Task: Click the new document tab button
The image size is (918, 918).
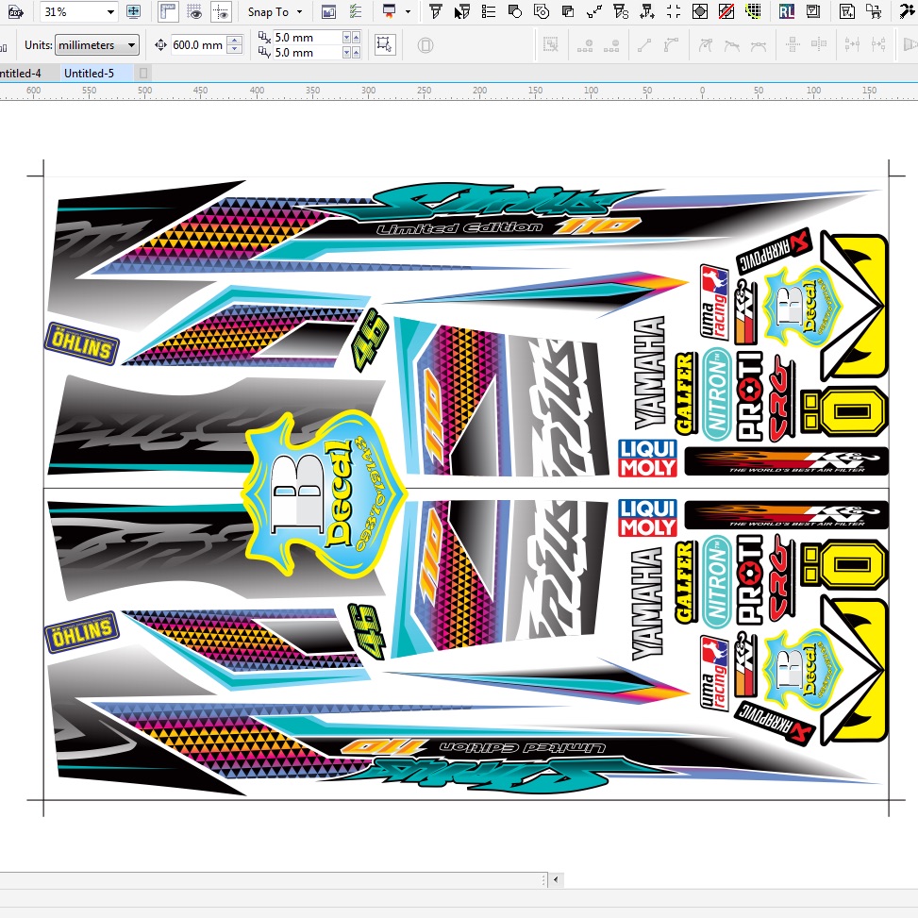Action: click(142, 74)
